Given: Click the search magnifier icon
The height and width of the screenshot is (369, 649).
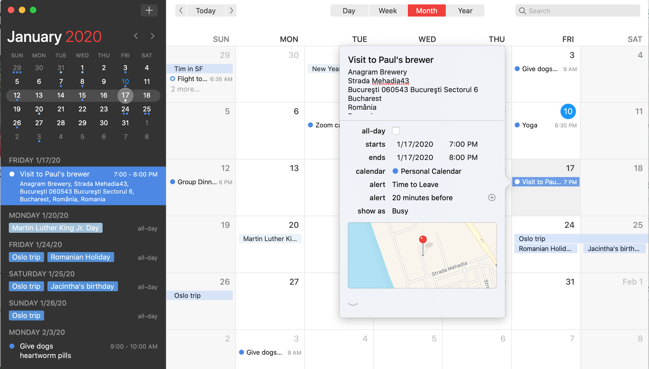Looking at the screenshot, I should 522,11.
